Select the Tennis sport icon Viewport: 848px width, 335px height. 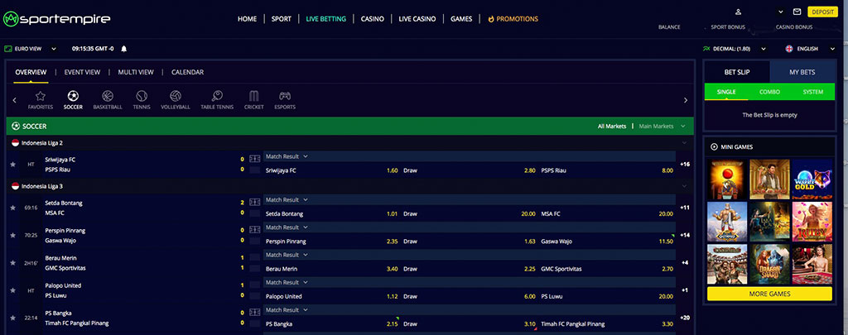142,100
